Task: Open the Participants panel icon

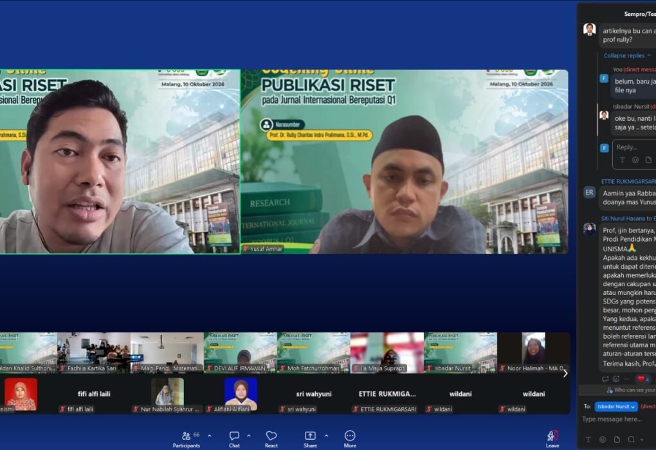Action: pos(186,436)
